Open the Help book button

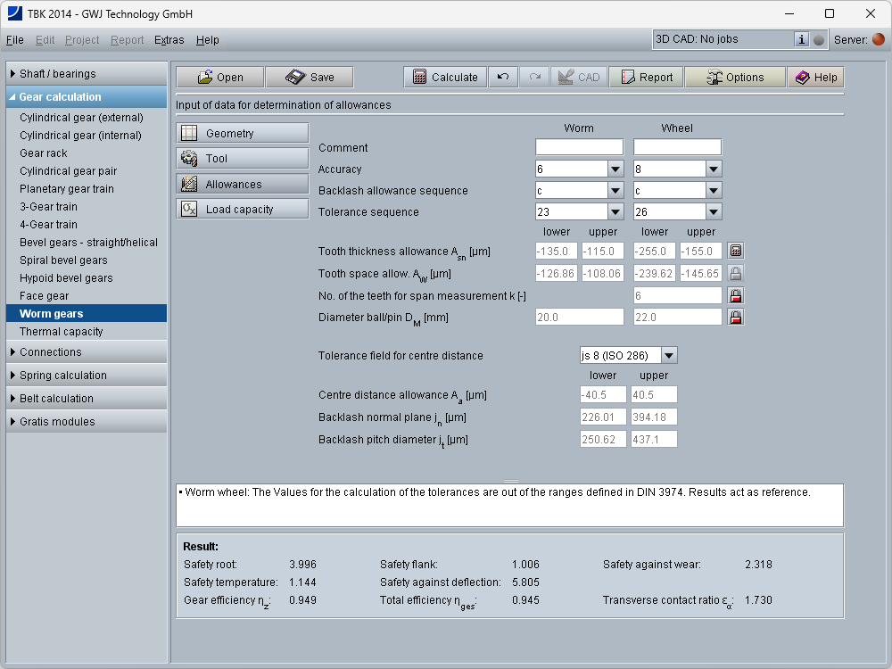(815, 78)
